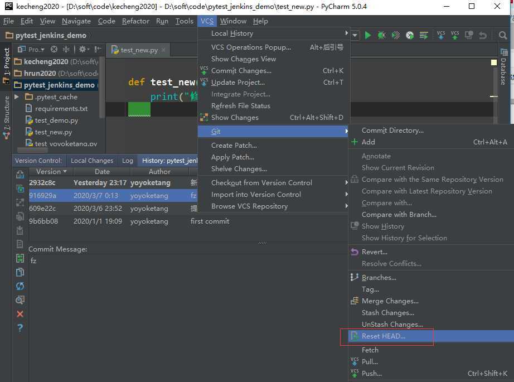The width and height of the screenshot is (514, 382).
Task: Select kecheng2020 project root
Action: point(56,61)
